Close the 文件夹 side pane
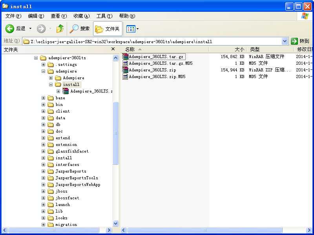The width and height of the screenshot is (314, 235). click(x=113, y=49)
